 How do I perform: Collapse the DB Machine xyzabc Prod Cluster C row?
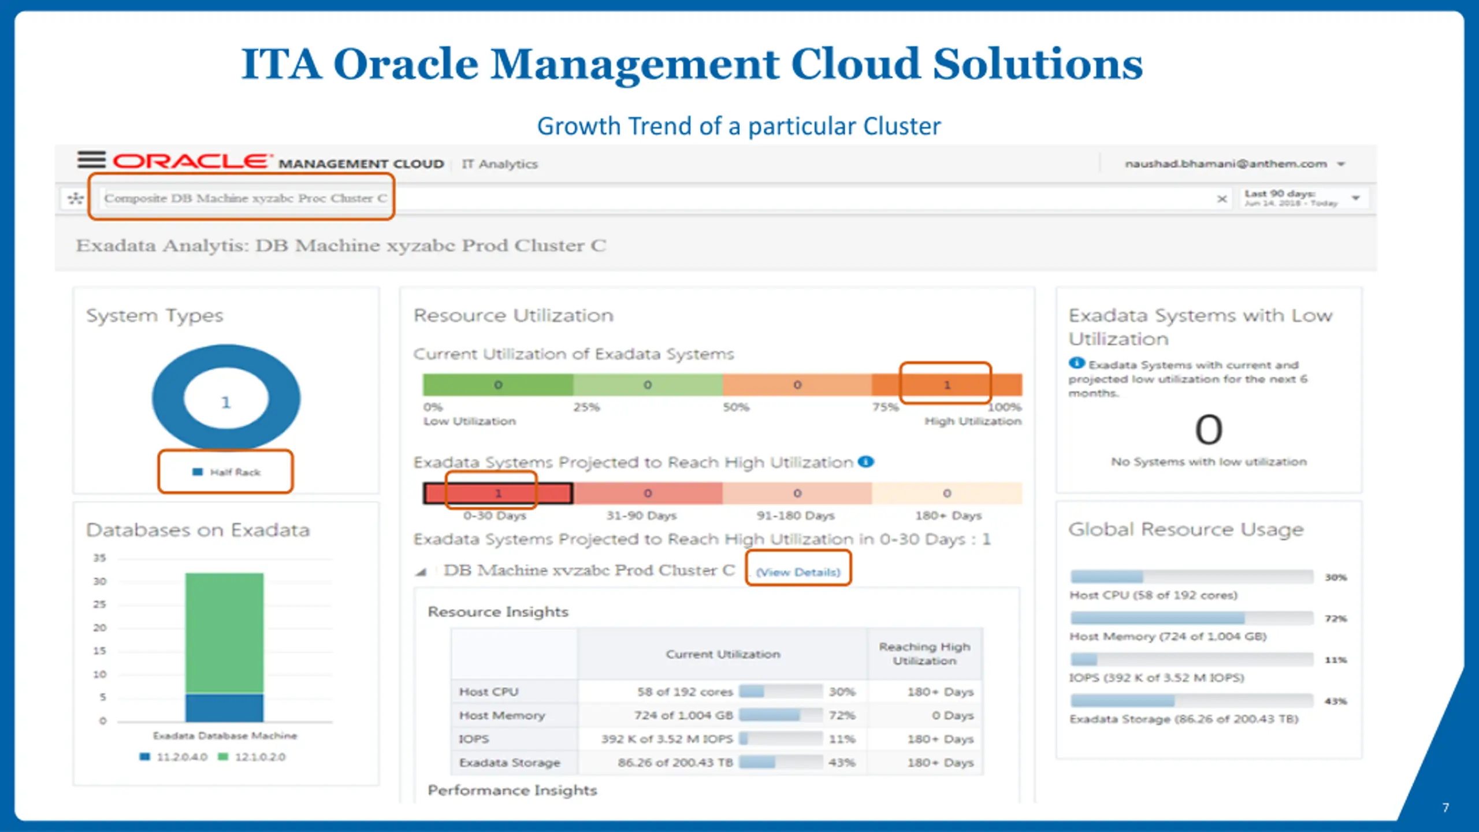(421, 572)
